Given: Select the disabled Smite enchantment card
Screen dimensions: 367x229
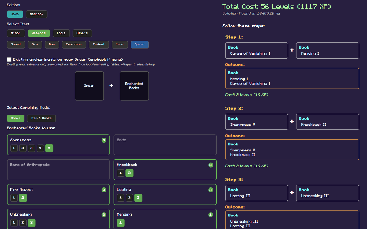Looking at the screenshot, I should [165, 145].
